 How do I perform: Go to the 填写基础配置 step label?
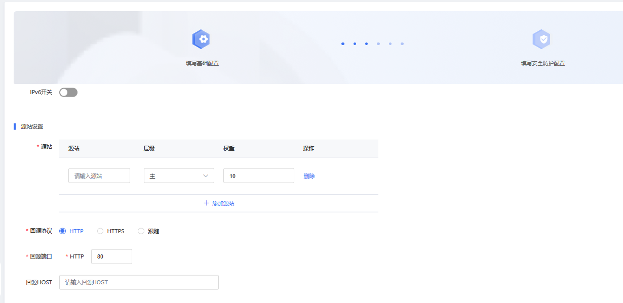pos(202,63)
